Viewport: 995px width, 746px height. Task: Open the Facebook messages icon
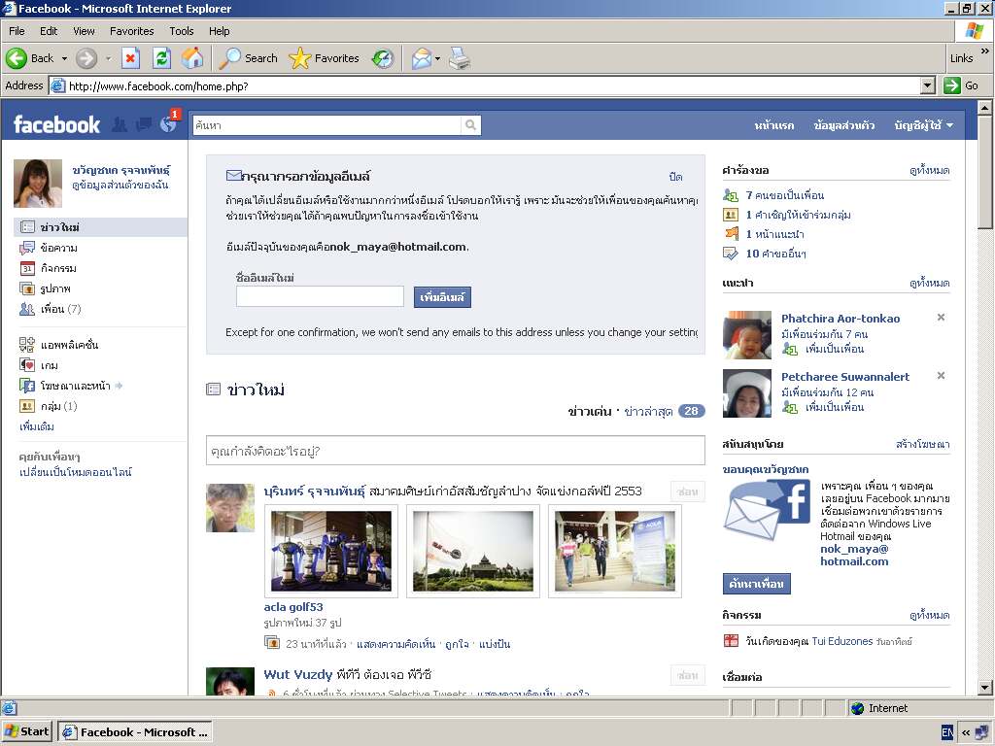click(x=144, y=124)
